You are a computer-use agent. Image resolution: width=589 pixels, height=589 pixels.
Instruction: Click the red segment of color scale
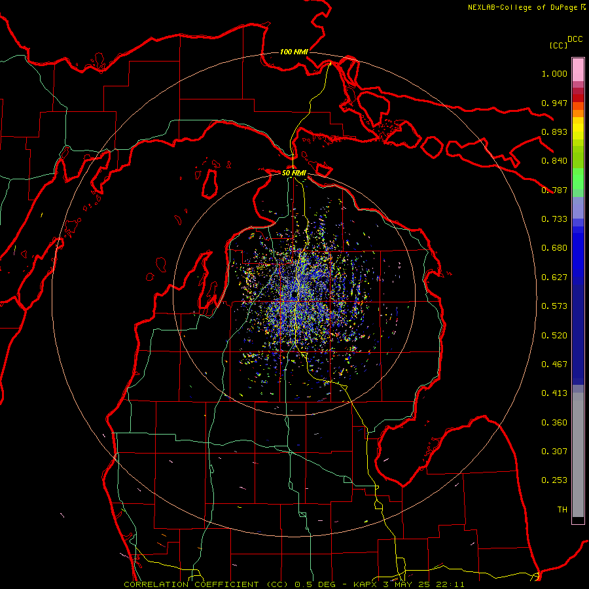(x=578, y=98)
